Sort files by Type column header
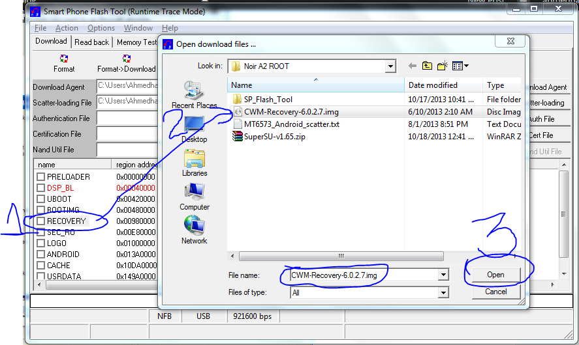579x345 pixels. pos(502,85)
